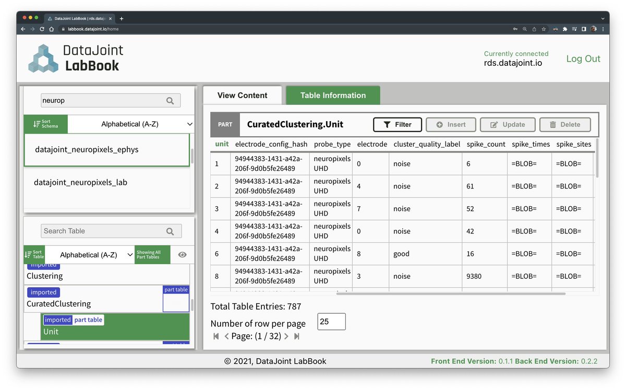Close the DataJoint LabBook browser tab

click(x=111, y=18)
